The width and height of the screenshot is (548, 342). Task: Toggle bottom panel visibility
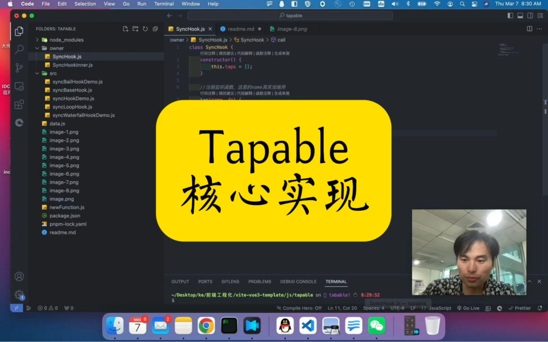coord(520,15)
